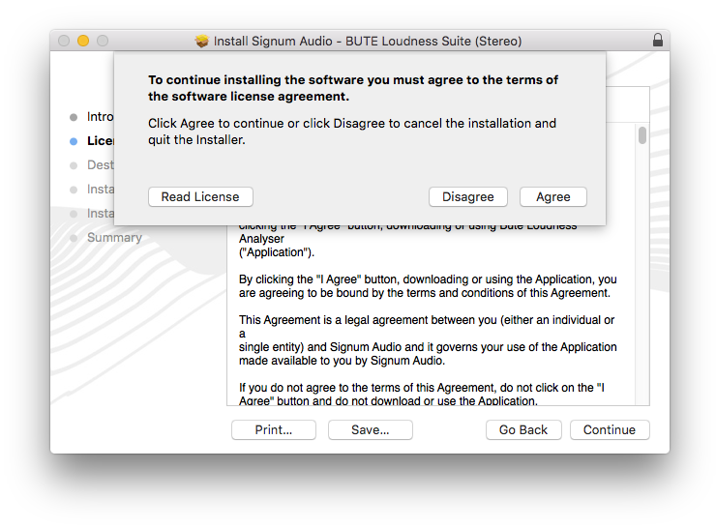Image resolution: width=716 pixels, height=528 pixels.
Task: Click 'This Agreement is a legal agreement' text
Action: [428, 340]
